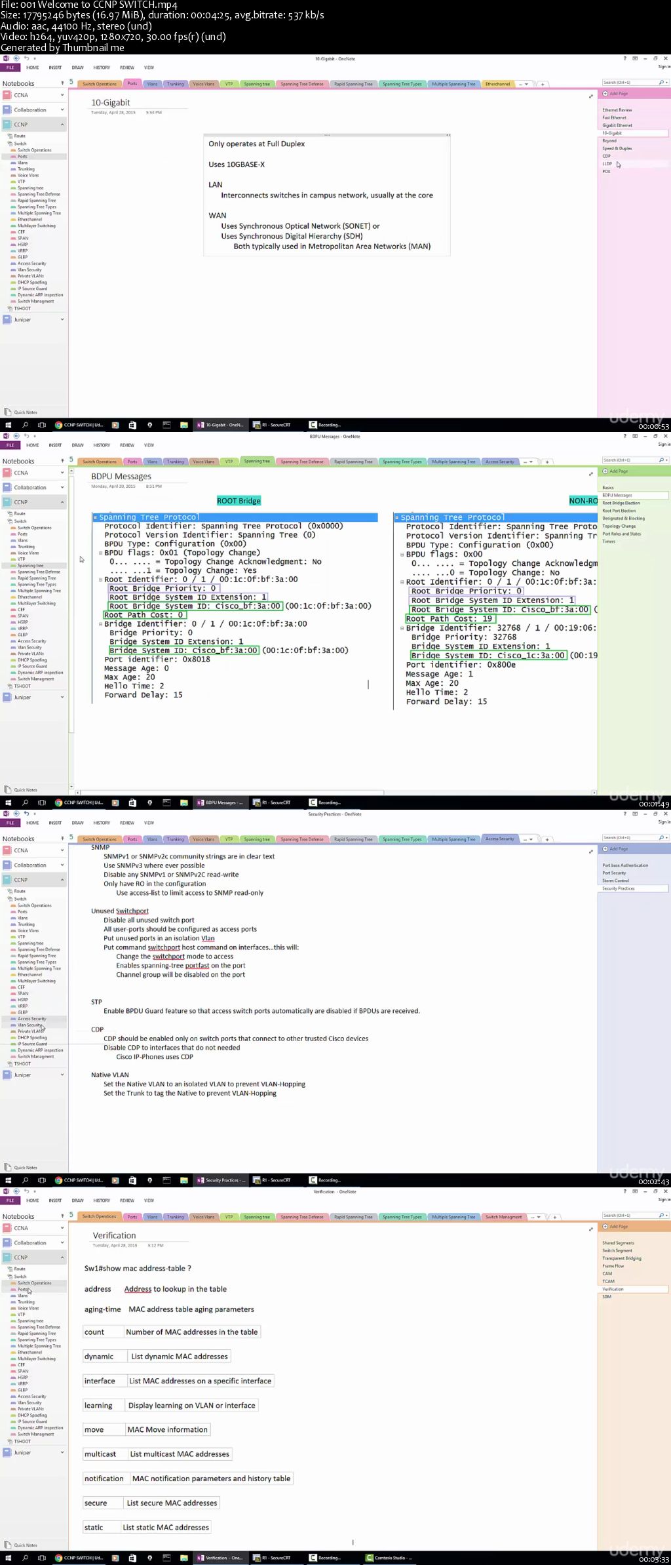Open DRAW ribbon tab in Security Practices window
The height and width of the screenshot is (1565, 671).
click(x=77, y=823)
